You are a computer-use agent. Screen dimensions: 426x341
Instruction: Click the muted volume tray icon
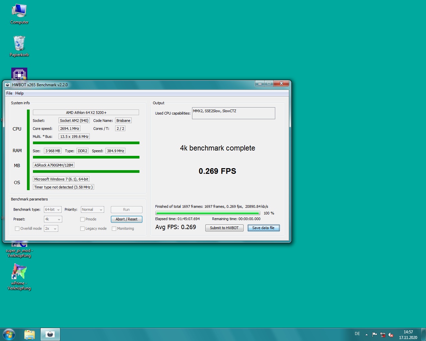(391, 335)
